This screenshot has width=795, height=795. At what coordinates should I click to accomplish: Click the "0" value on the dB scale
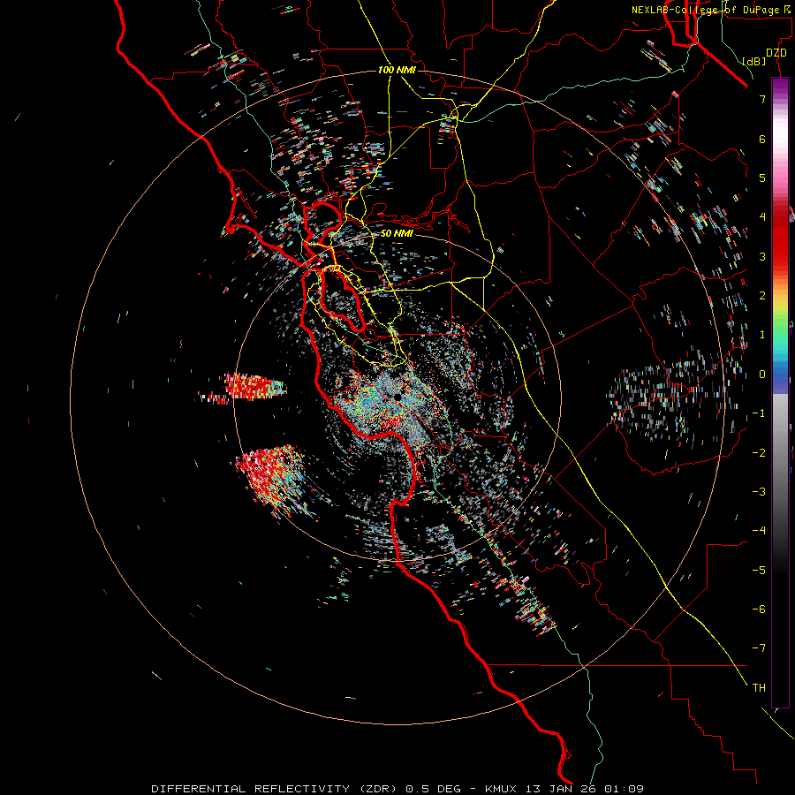(x=762, y=375)
